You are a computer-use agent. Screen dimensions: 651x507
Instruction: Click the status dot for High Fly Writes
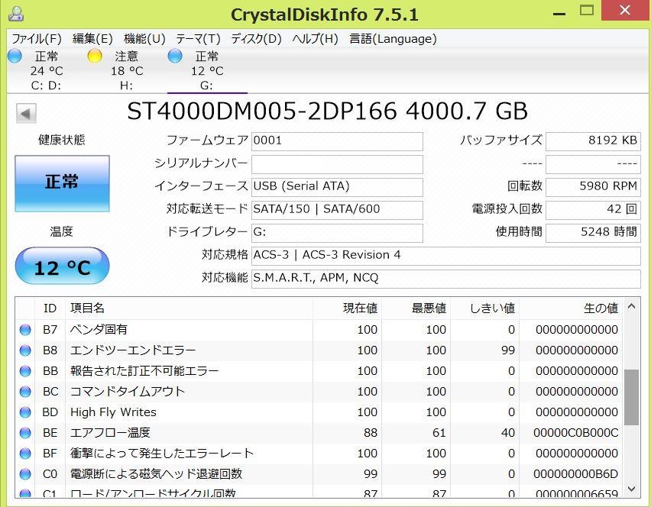pos(25,412)
